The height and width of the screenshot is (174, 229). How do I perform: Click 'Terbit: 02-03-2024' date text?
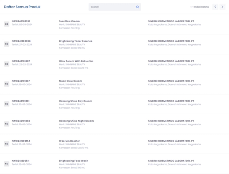coord(22,25)
